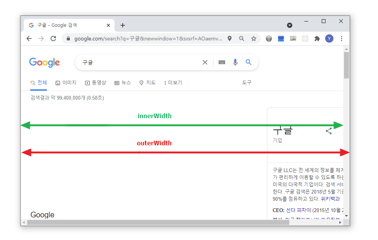Image resolution: width=378 pixels, height=240 pixels.
Task: Switch to the 이미지 results tab
Action: click(66, 83)
